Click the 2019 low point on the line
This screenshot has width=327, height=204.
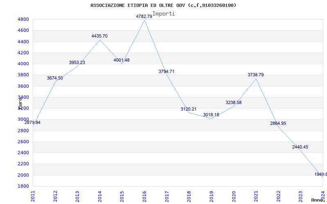pos(211,118)
